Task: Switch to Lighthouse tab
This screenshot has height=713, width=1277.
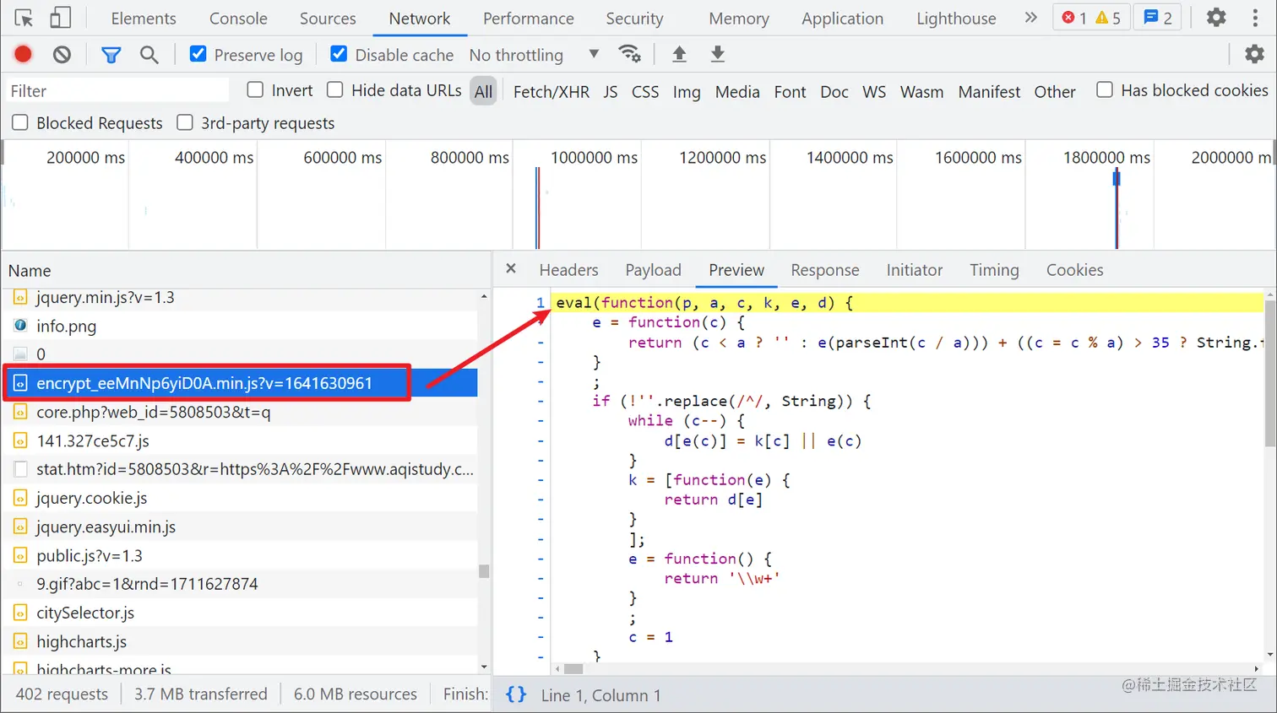Action: click(956, 19)
